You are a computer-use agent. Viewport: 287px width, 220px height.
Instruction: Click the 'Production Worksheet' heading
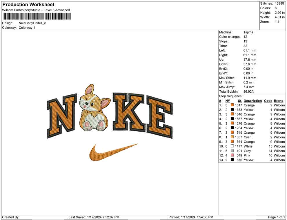click(28, 5)
